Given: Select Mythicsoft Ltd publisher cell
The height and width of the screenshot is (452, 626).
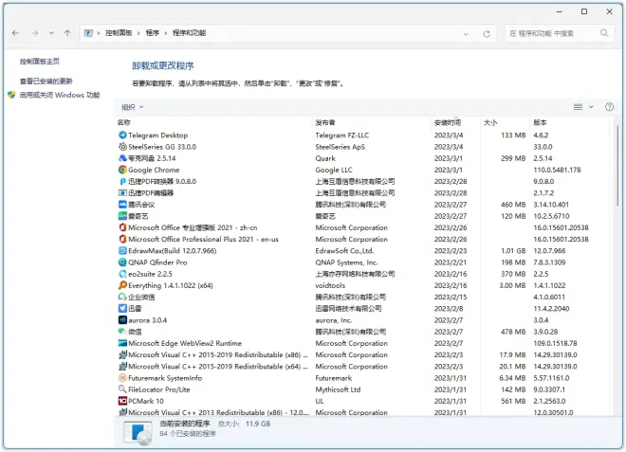Looking at the screenshot, I should (338, 389).
